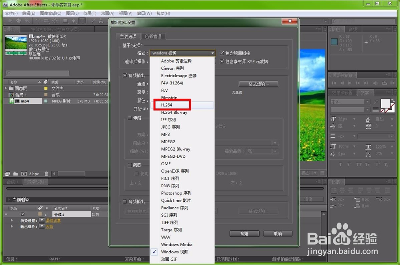Swap fill and stroke colors
The width and height of the screenshot is (400, 265).
pyautogui.click(x=393, y=100)
